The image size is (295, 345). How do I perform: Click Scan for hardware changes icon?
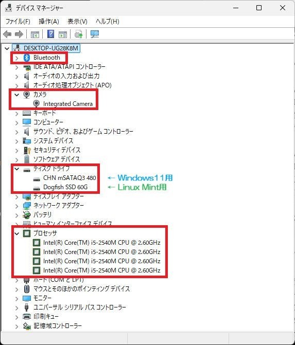click(x=95, y=34)
